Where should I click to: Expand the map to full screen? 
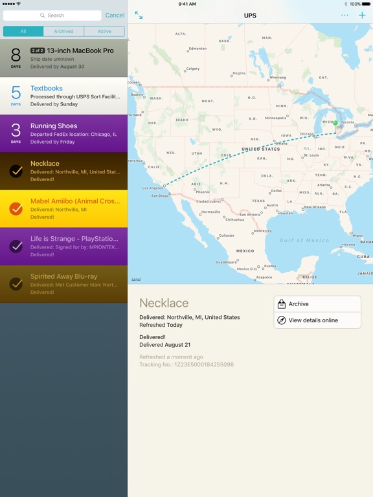(139, 16)
